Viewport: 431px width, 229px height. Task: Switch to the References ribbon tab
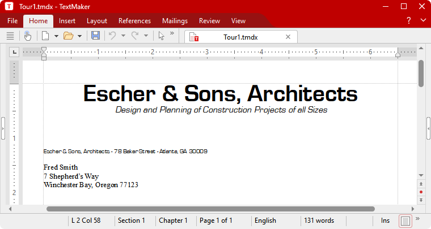pos(134,21)
